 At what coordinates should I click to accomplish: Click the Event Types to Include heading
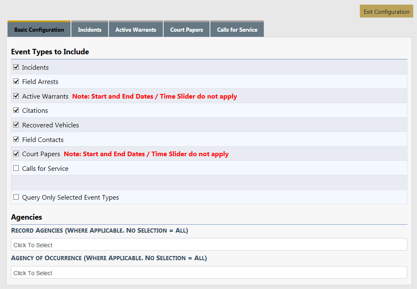click(x=50, y=52)
